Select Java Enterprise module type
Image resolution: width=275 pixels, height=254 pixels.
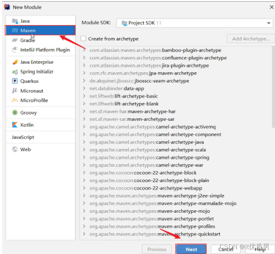[41, 62]
